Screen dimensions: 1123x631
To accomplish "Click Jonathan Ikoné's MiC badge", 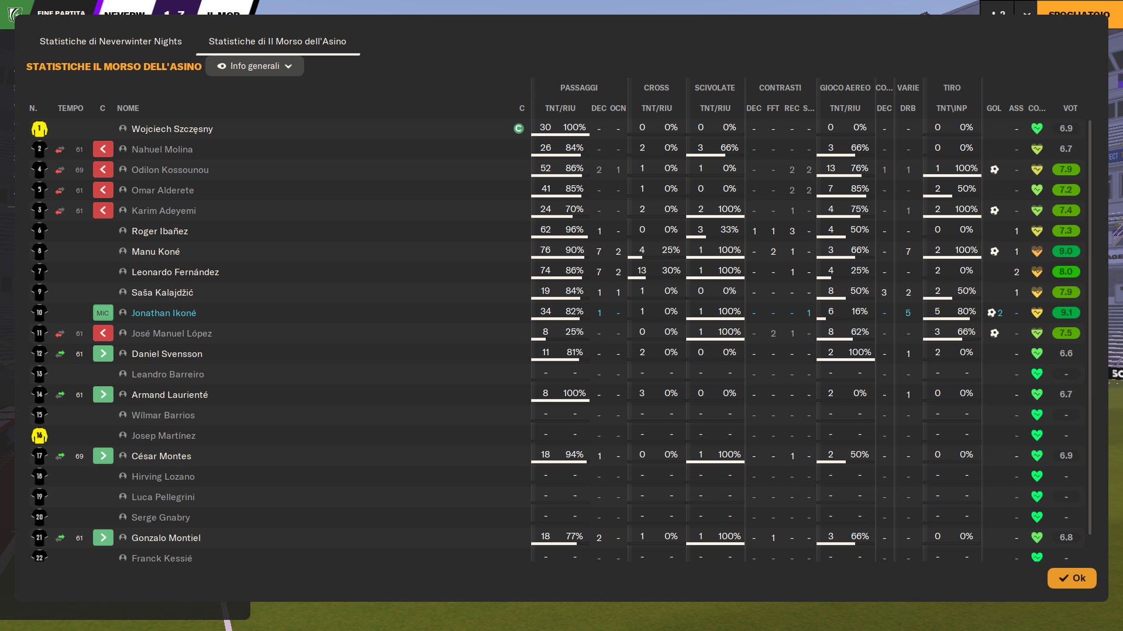I will [x=103, y=313].
